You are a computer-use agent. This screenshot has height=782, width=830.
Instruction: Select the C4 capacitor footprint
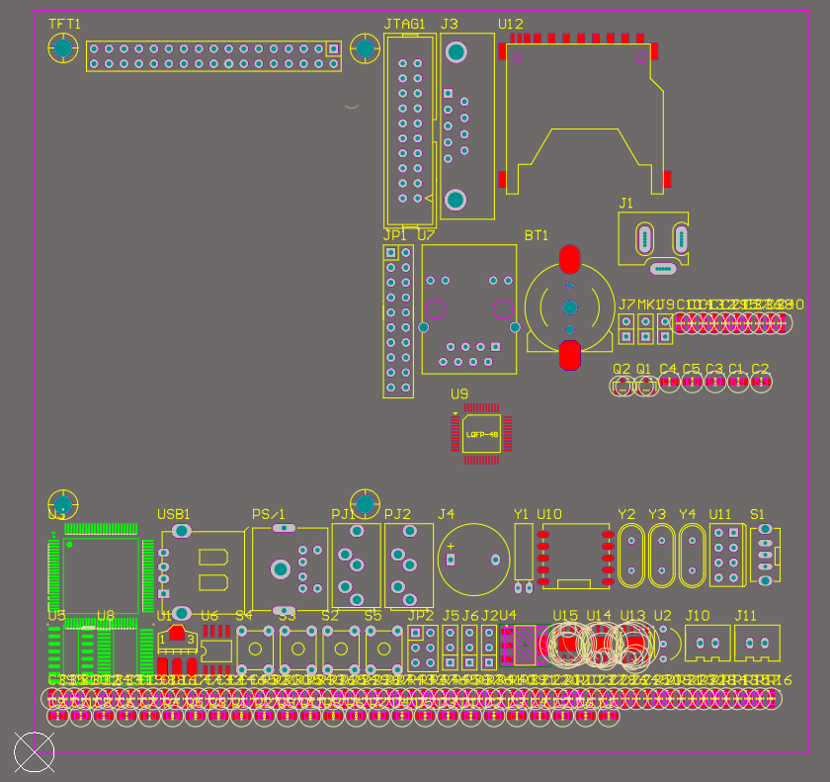[x=669, y=382]
